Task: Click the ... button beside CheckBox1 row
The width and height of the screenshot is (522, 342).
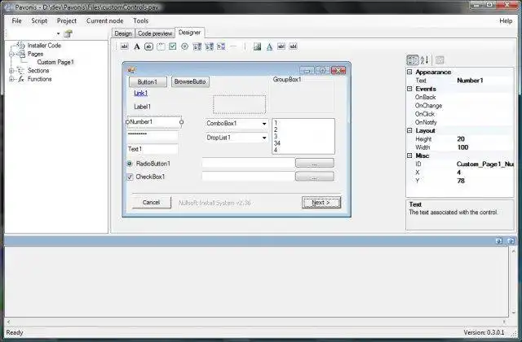Action: click(315, 177)
